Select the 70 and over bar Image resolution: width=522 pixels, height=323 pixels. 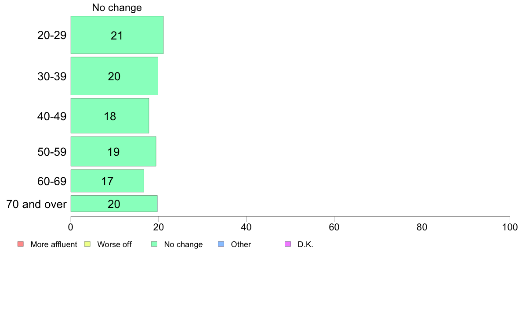pos(114,204)
